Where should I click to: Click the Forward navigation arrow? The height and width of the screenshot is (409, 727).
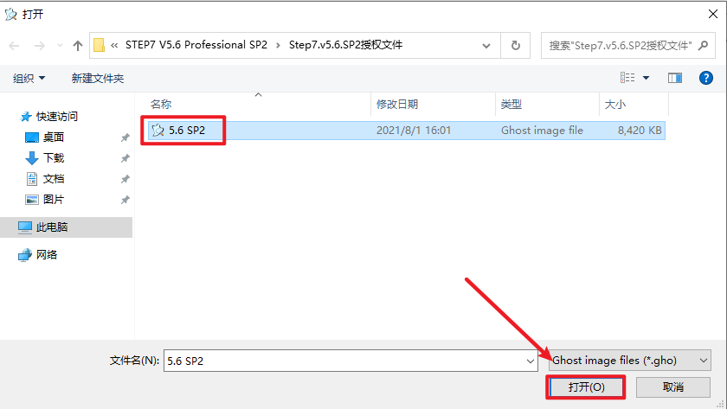click(x=40, y=45)
